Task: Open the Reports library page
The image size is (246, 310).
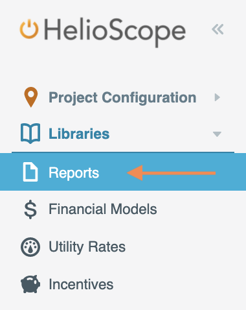Action: [74, 173]
